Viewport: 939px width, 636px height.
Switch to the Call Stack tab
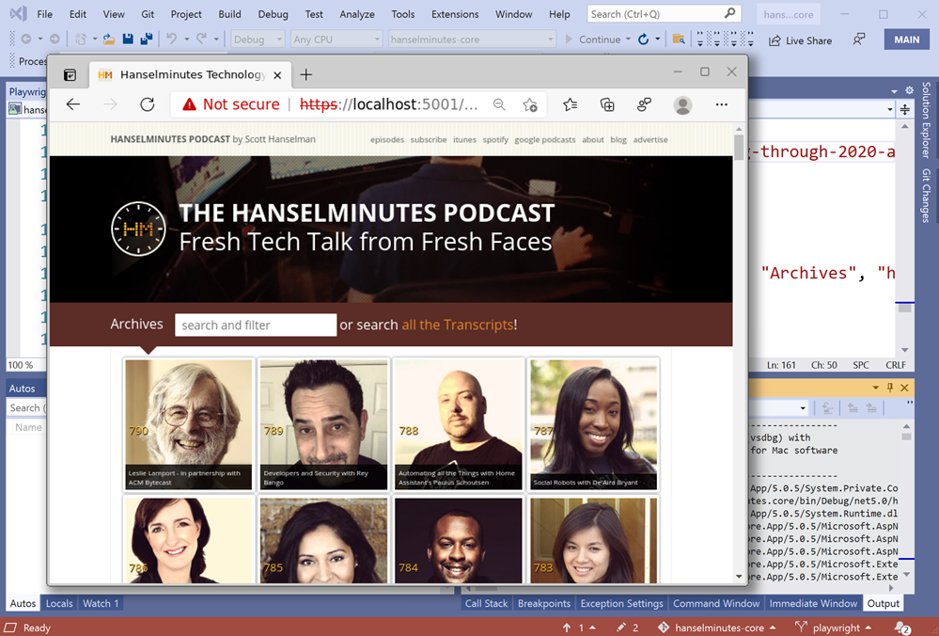[486, 603]
